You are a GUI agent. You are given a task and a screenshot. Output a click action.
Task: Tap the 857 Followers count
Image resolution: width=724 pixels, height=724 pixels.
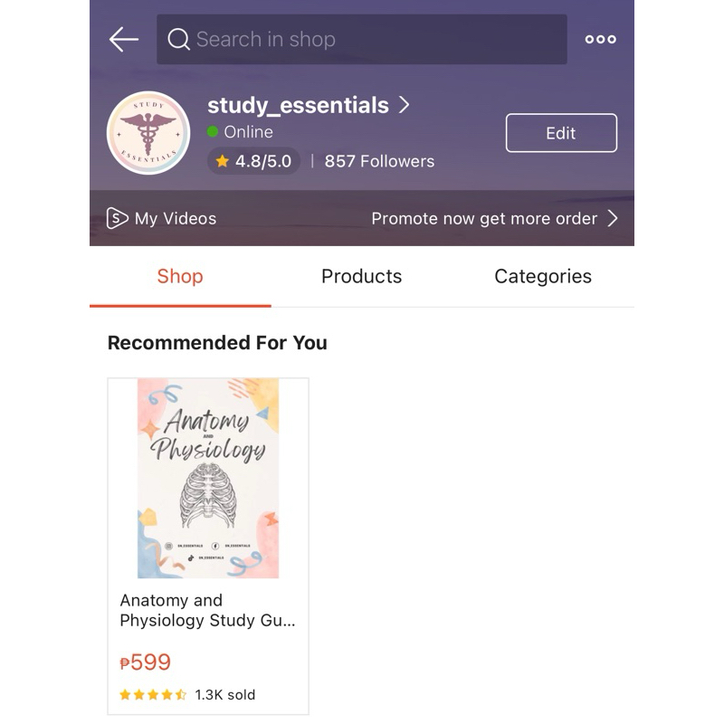coord(379,161)
